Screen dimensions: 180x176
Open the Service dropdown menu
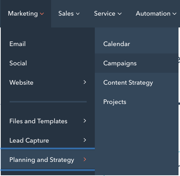(x=108, y=14)
